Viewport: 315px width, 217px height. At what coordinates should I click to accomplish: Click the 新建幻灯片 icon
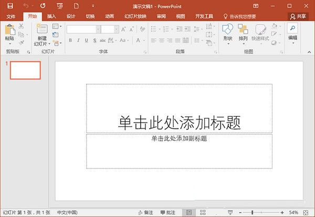[x=42, y=28]
